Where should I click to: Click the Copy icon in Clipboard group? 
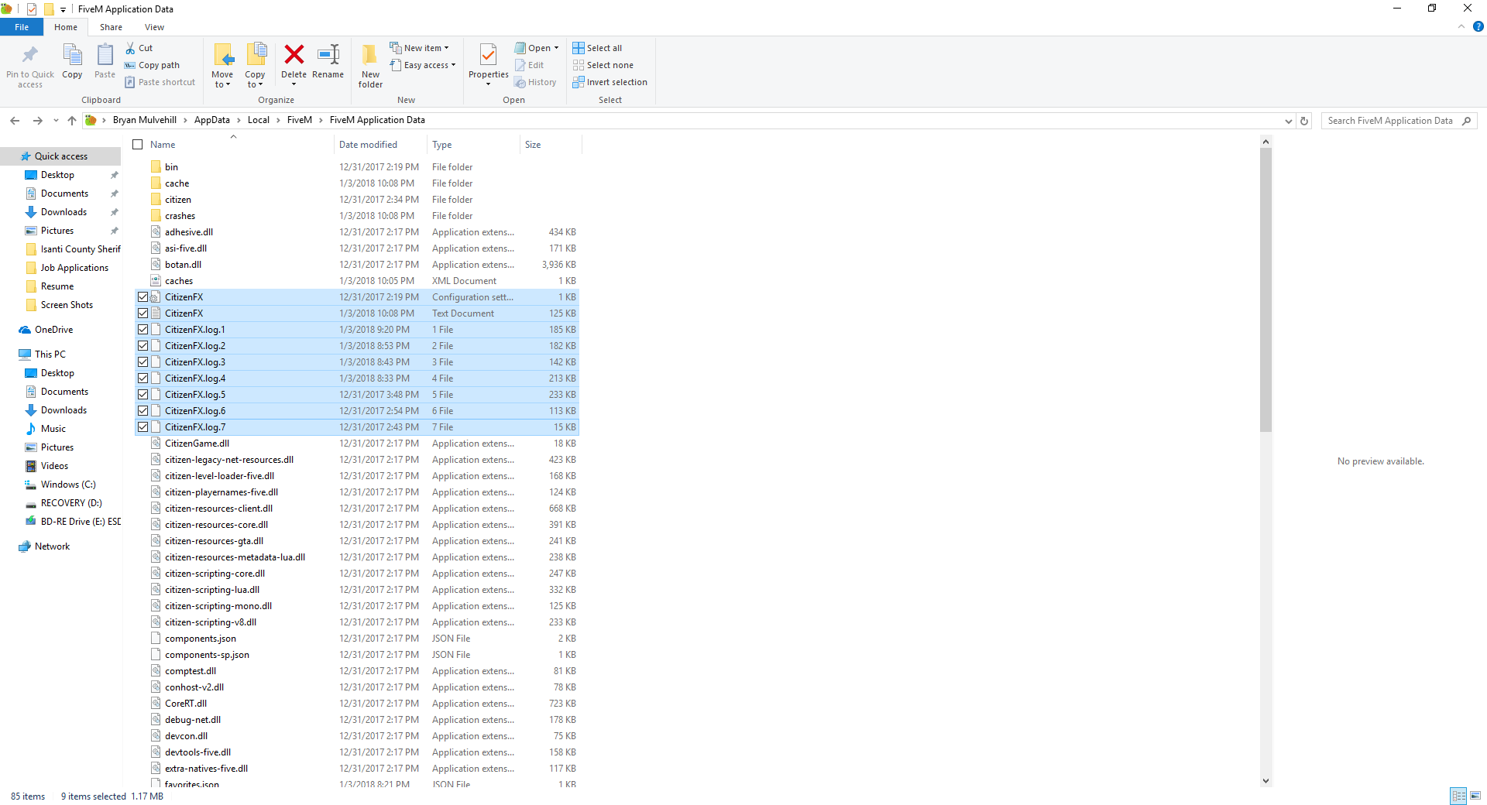click(72, 55)
